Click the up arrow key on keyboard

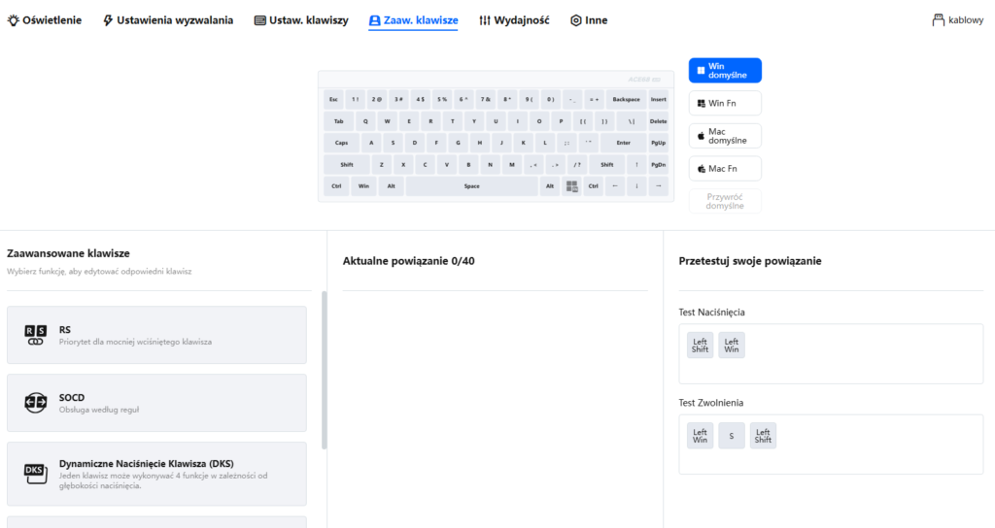click(636, 165)
